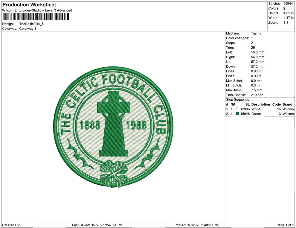Click the white thread color swatch
The height and width of the screenshot is (228, 296).
238,109
